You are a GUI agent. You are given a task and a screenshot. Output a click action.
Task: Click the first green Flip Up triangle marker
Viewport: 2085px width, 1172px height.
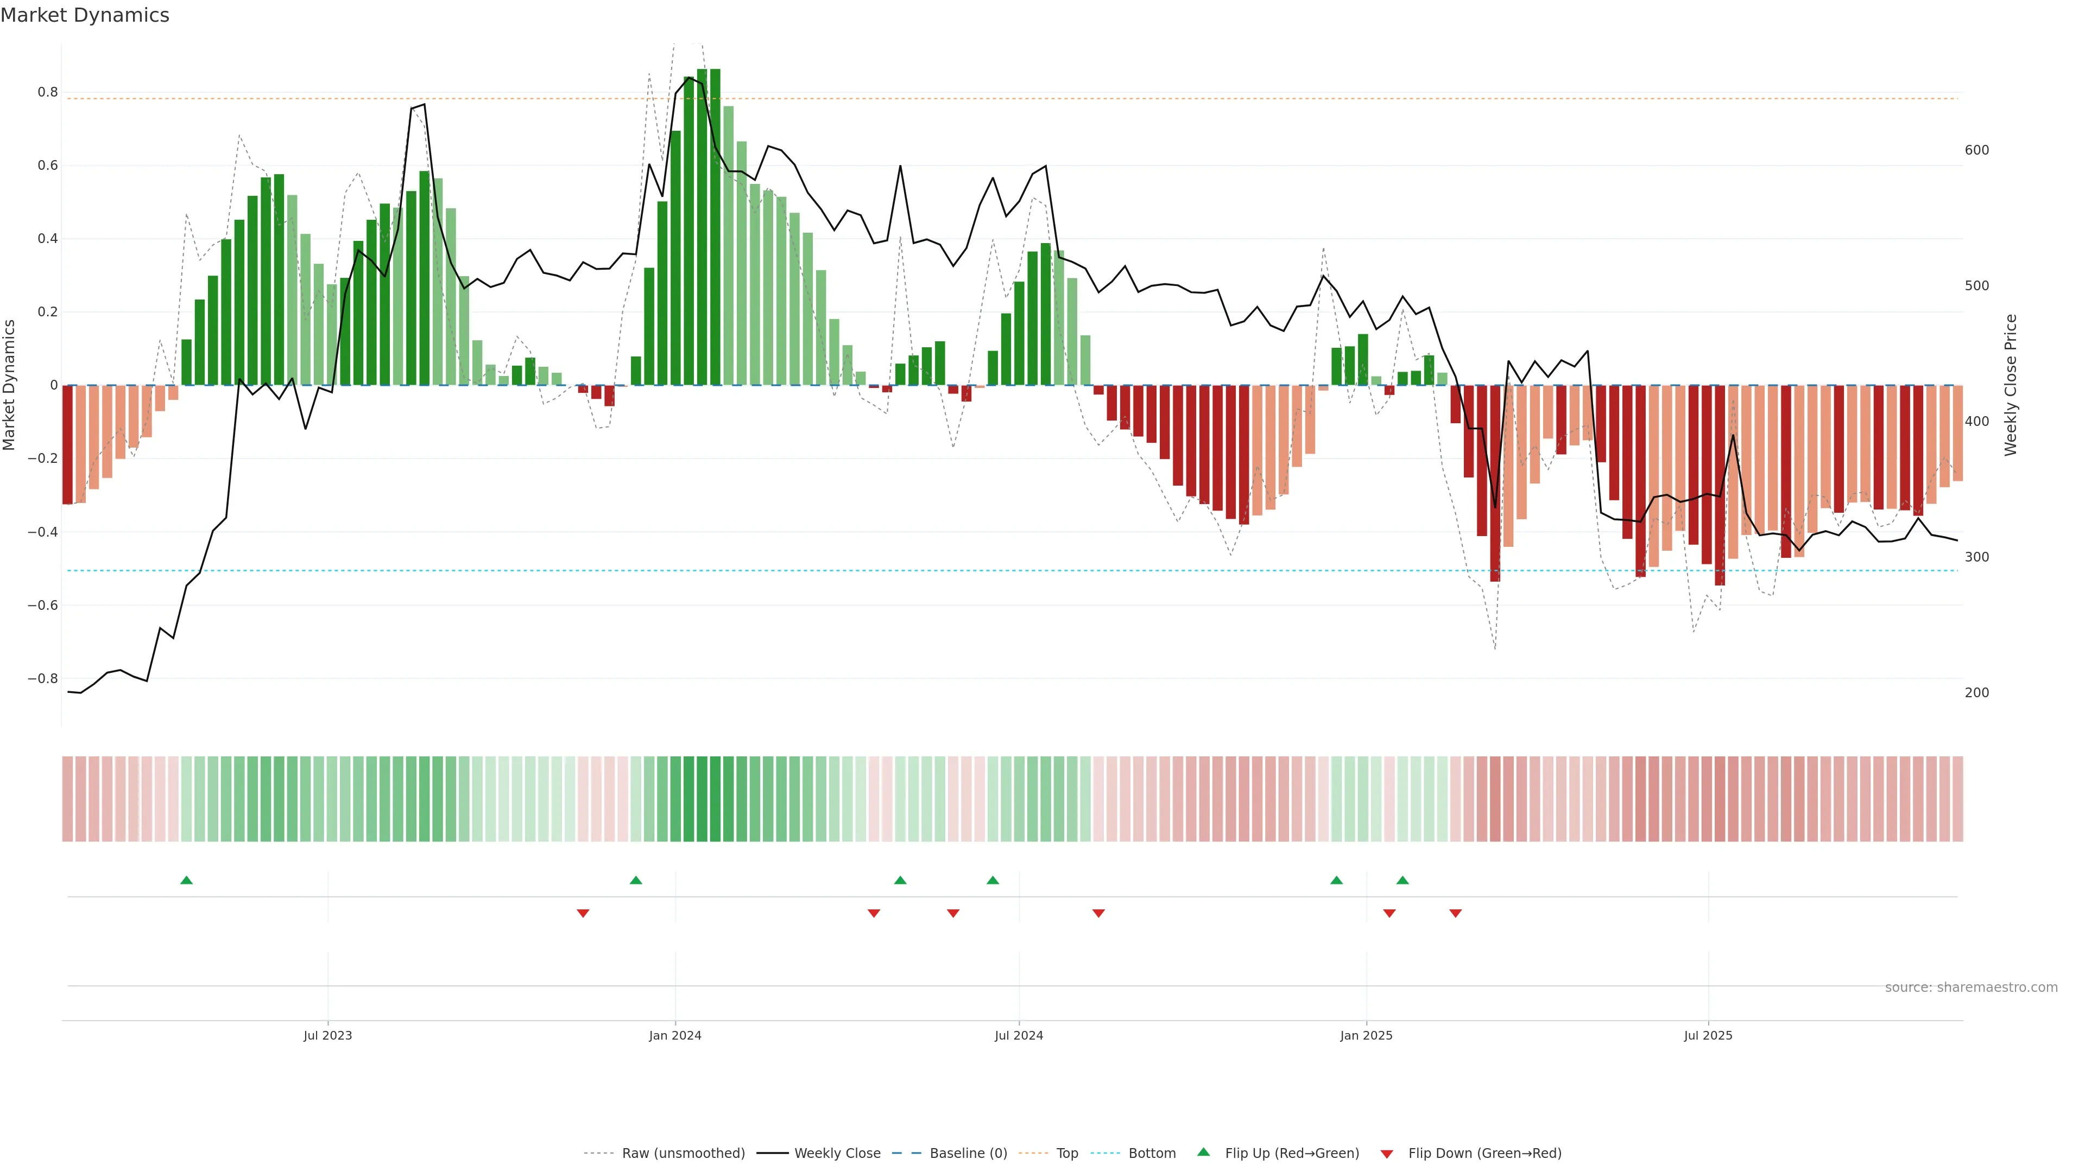(186, 880)
